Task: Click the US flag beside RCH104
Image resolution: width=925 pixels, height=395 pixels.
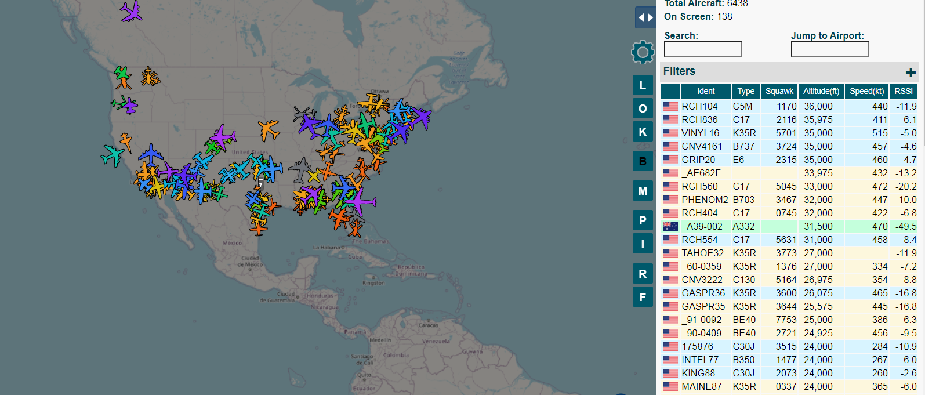Action: tap(670, 107)
